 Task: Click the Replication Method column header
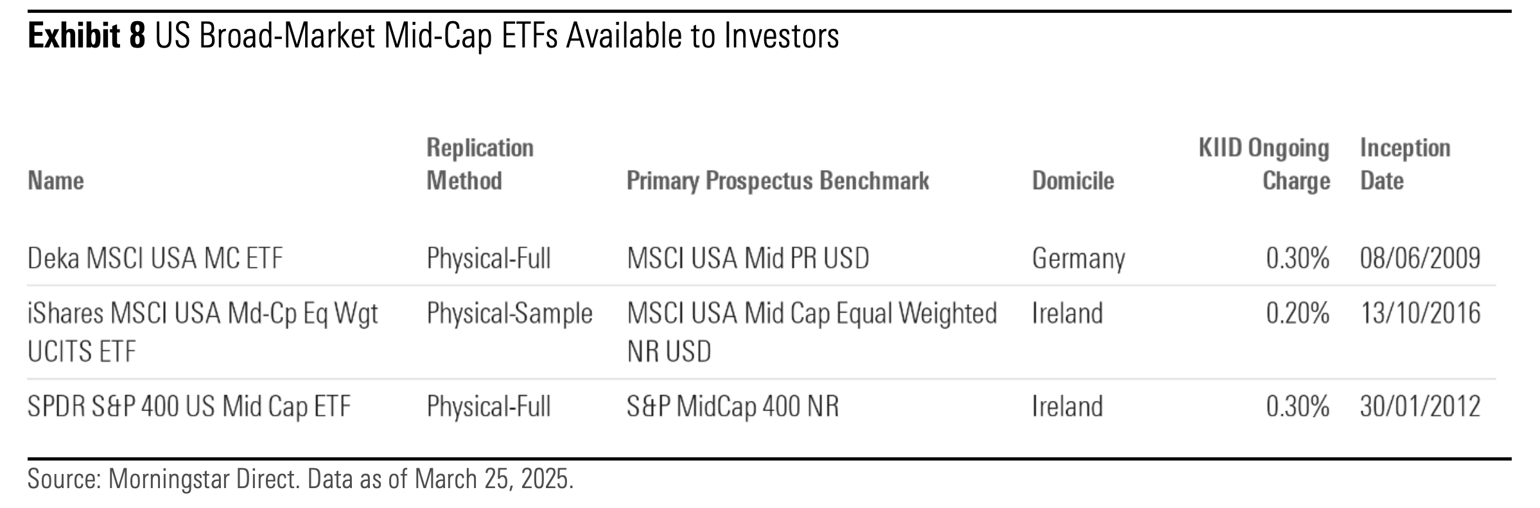click(x=480, y=164)
